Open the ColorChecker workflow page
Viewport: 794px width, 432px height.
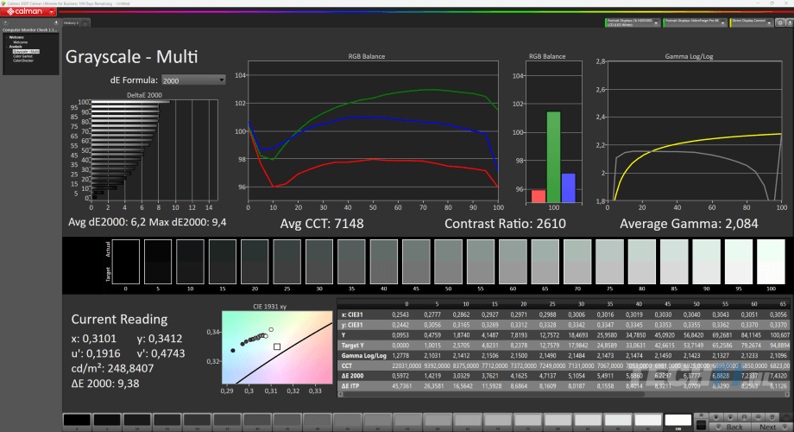[x=23, y=60]
